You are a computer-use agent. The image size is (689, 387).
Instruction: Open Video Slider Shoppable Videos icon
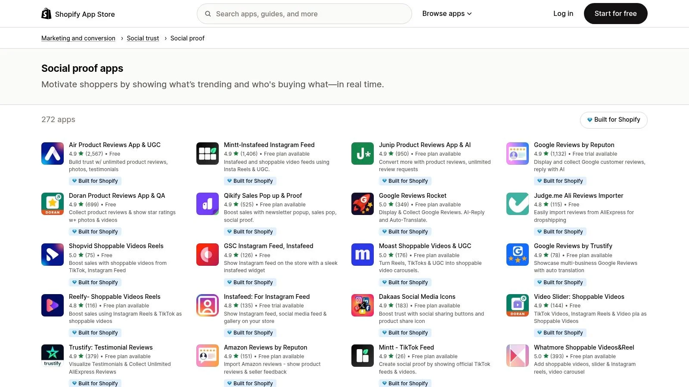pos(518,305)
